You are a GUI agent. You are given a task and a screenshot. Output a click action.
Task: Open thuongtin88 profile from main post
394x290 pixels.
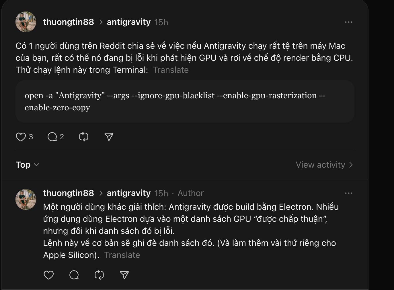(x=69, y=22)
